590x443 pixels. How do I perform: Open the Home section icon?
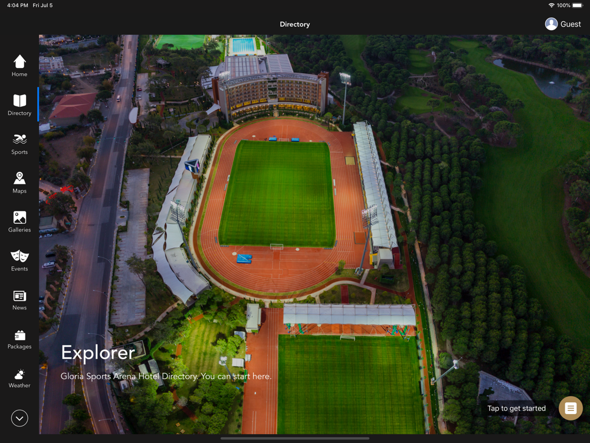(x=19, y=61)
